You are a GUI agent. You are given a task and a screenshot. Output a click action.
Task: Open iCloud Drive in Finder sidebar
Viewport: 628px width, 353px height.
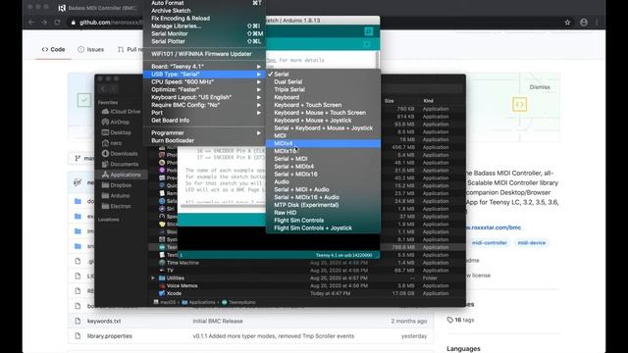click(121, 111)
